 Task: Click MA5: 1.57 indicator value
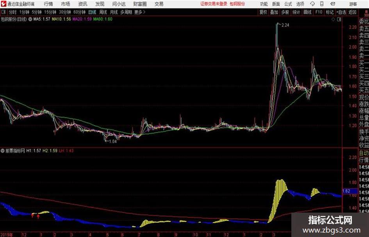click(x=42, y=19)
